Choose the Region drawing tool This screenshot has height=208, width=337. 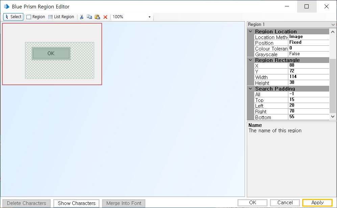click(36, 17)
